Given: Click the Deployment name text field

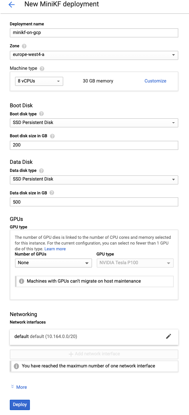Looking at the screenshot, I should click(x=94, y=33).
